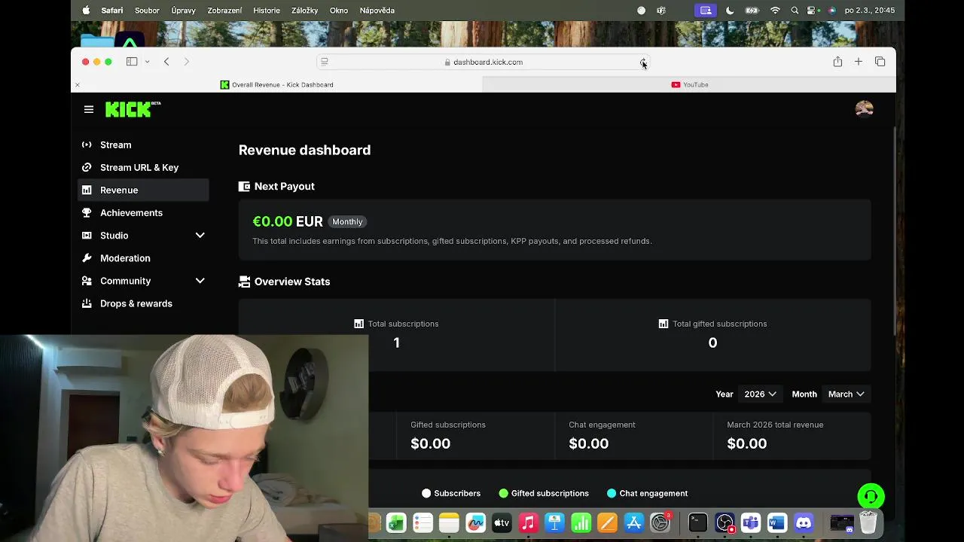Click the Stream sidebar icon

pos(87,145)
